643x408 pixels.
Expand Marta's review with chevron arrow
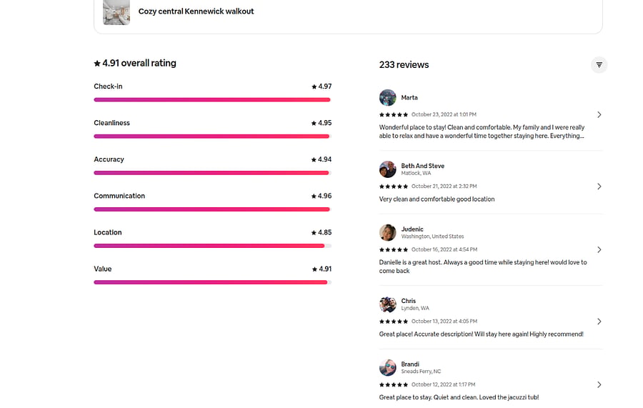(x=599, y=115)
